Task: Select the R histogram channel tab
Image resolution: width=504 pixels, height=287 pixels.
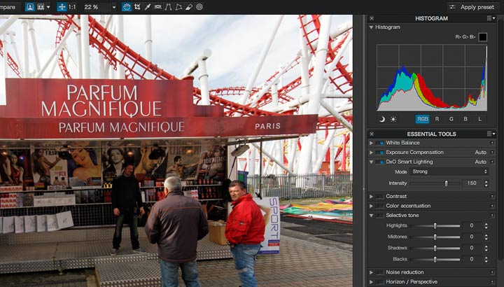Action: tap(437, 119)
